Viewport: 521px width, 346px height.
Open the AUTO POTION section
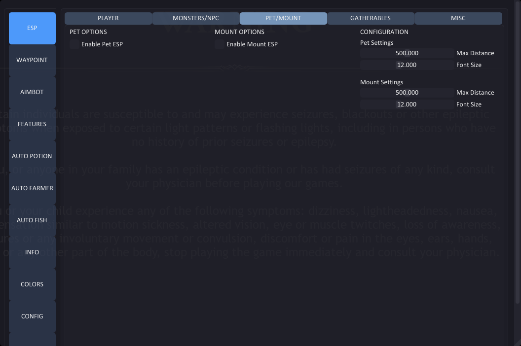coord(32,156)
